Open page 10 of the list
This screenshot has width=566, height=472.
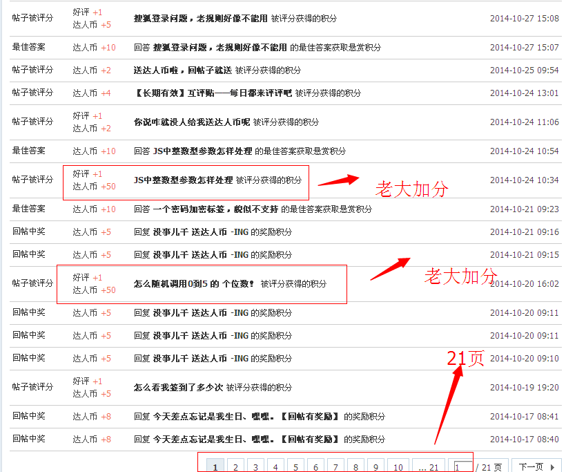click(397, 466)
